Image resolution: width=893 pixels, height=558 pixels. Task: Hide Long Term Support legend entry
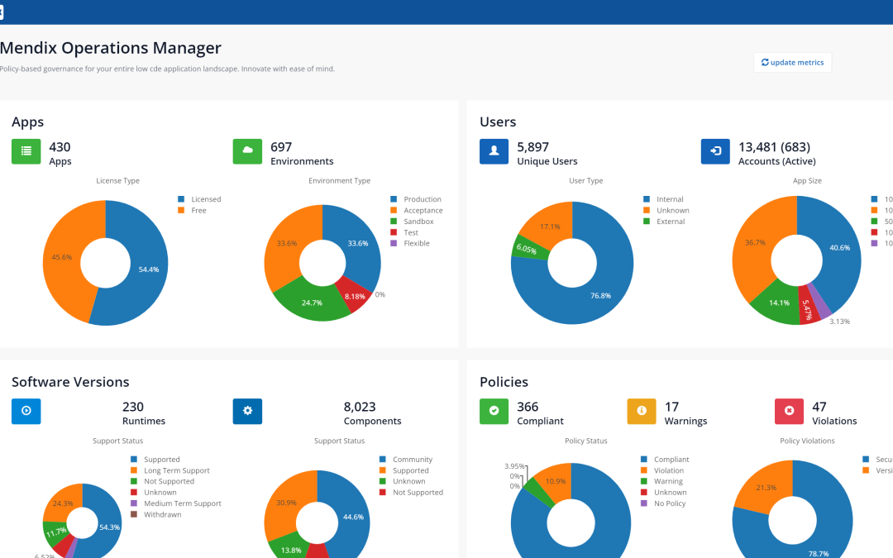[x=176, y=470]
